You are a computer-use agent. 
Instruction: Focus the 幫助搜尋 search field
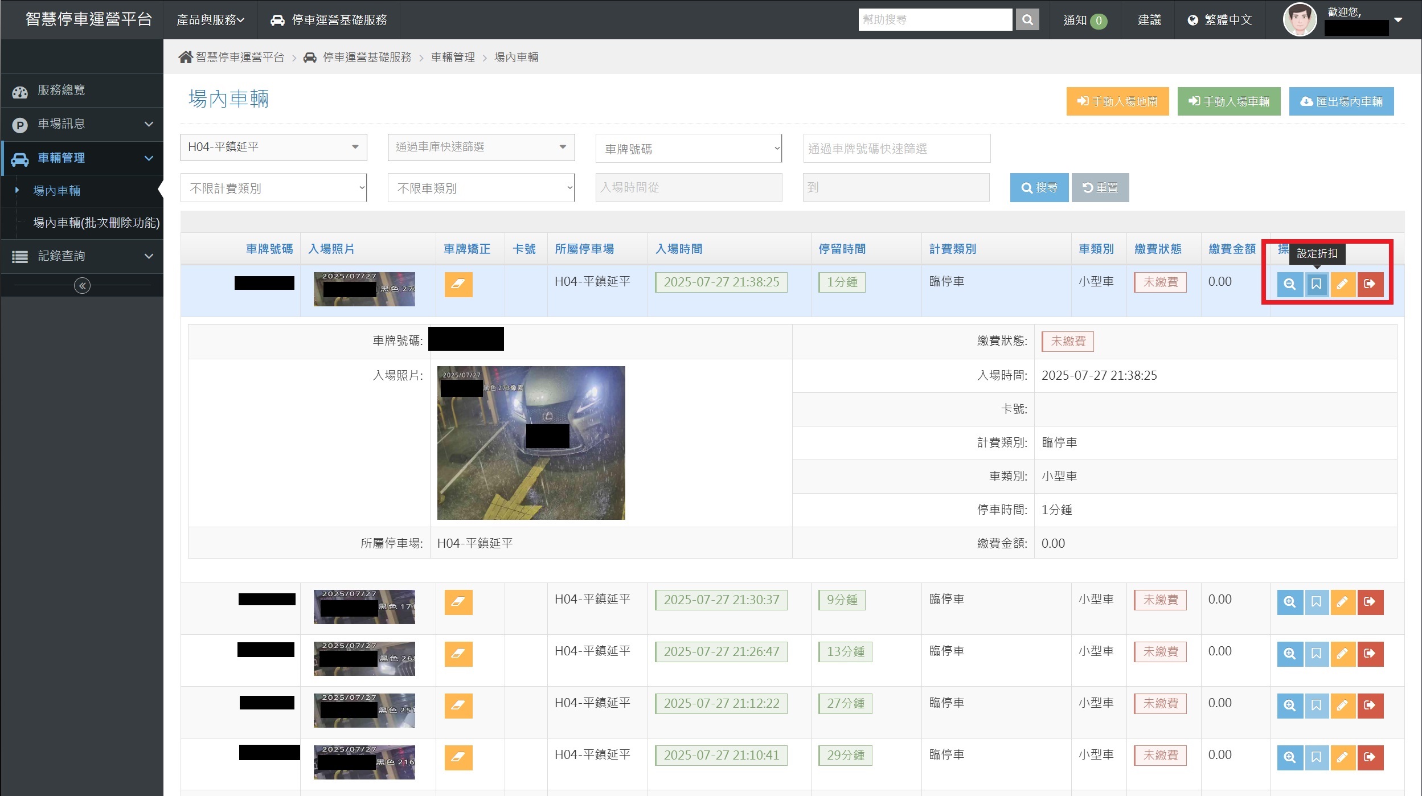pyautogui.click(x=936, y=20)
